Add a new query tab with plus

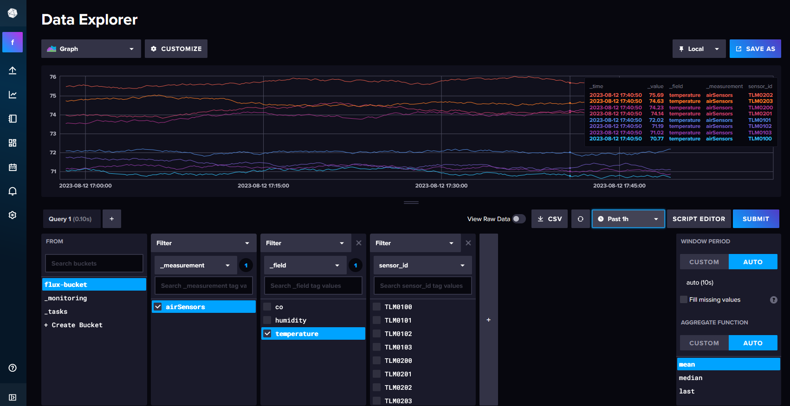112,219
